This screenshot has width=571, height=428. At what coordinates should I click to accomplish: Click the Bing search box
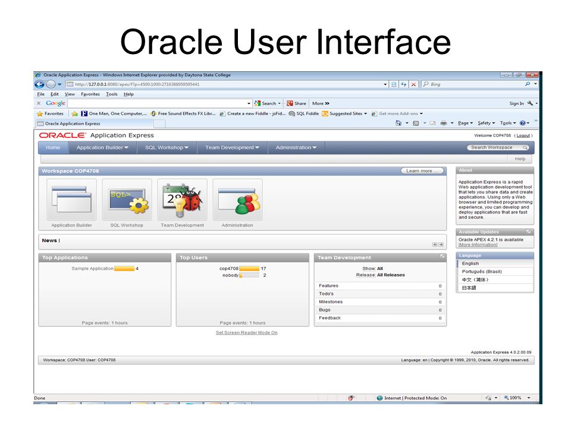point(473,84)
